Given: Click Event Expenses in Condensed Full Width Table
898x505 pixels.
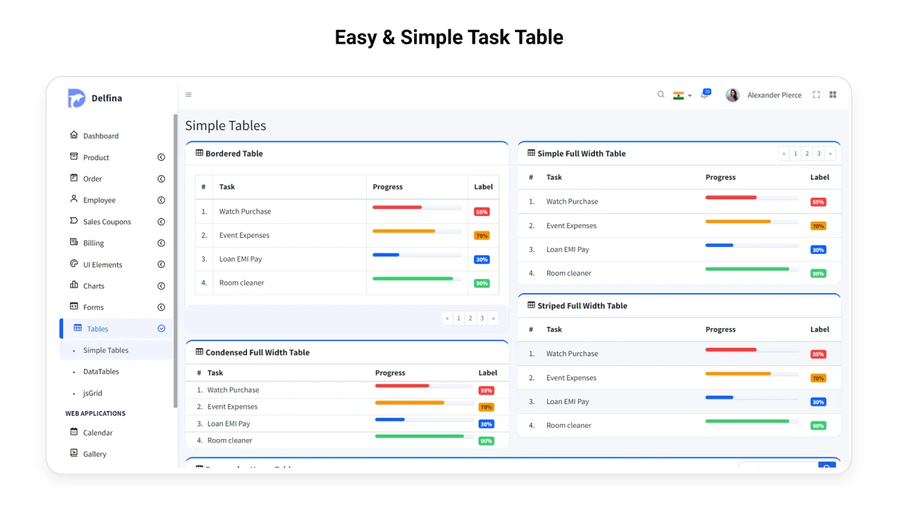Looking at the screenshot, I should [x=232, y=407].
